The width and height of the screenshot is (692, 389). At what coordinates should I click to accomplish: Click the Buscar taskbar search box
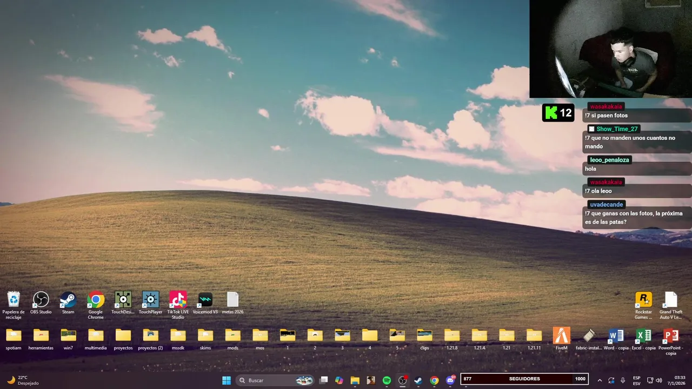[x=276, y=380]
